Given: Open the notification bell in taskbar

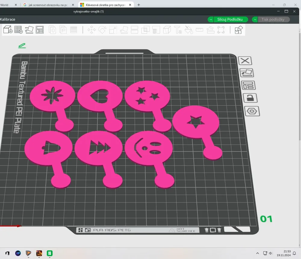Looking at the screenshot, I should click(x=294, y=254).
